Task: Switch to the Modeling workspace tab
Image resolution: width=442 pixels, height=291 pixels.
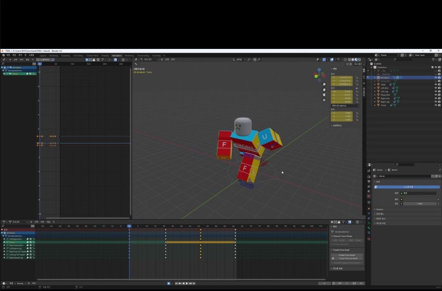Action: 54,56
